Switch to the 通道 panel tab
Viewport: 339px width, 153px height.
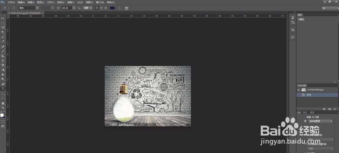click(312, 113)
